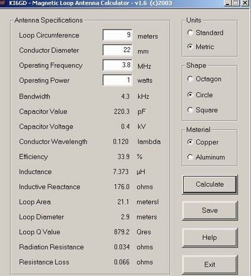
Task: Focus the Operating Power input field
Action: [117, 80]
